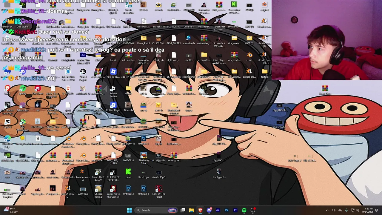This screenshot has width=382, height=215.
Task: Launch Spotify from the desktop shortcut
Action: [x=23, y=90]
